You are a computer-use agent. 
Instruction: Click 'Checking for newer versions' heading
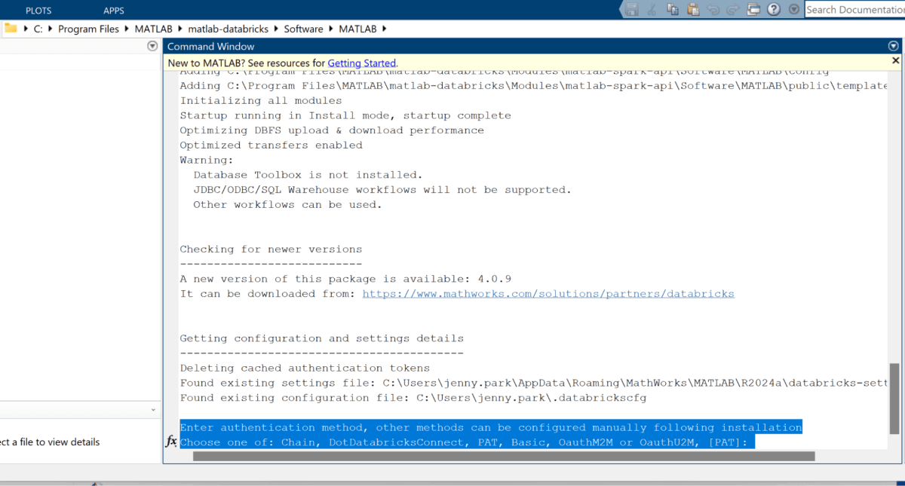(271, 249)
